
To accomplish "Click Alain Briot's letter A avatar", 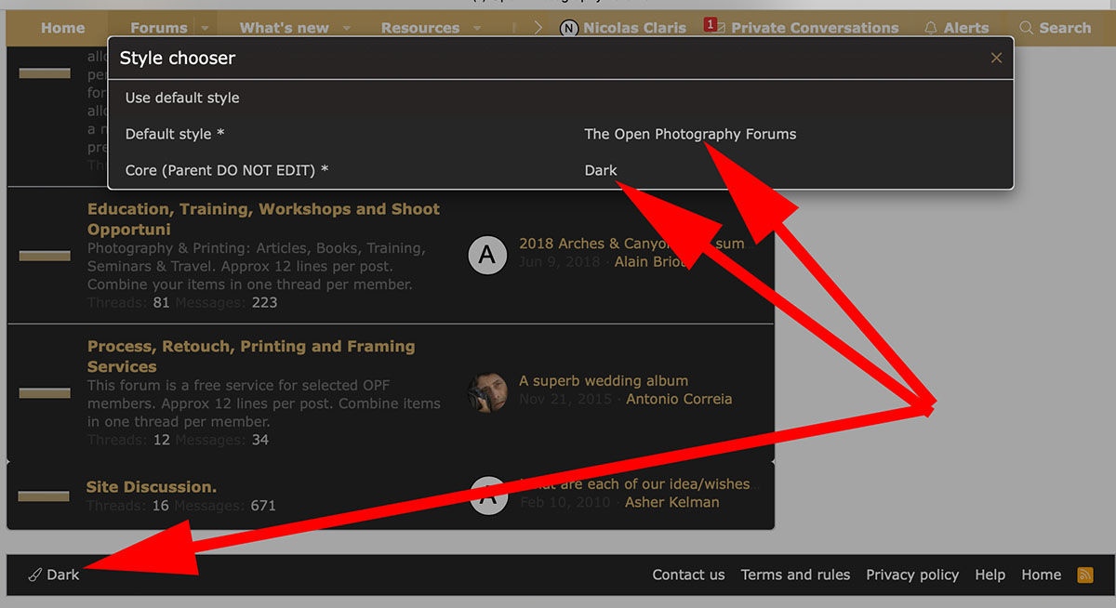I will pos(487,254).
